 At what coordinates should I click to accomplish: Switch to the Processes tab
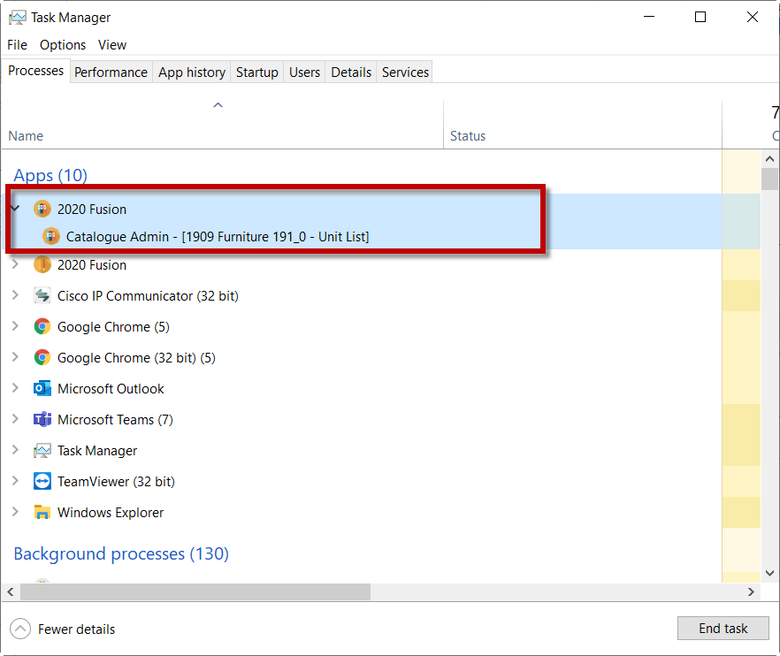tap(35, 71)
